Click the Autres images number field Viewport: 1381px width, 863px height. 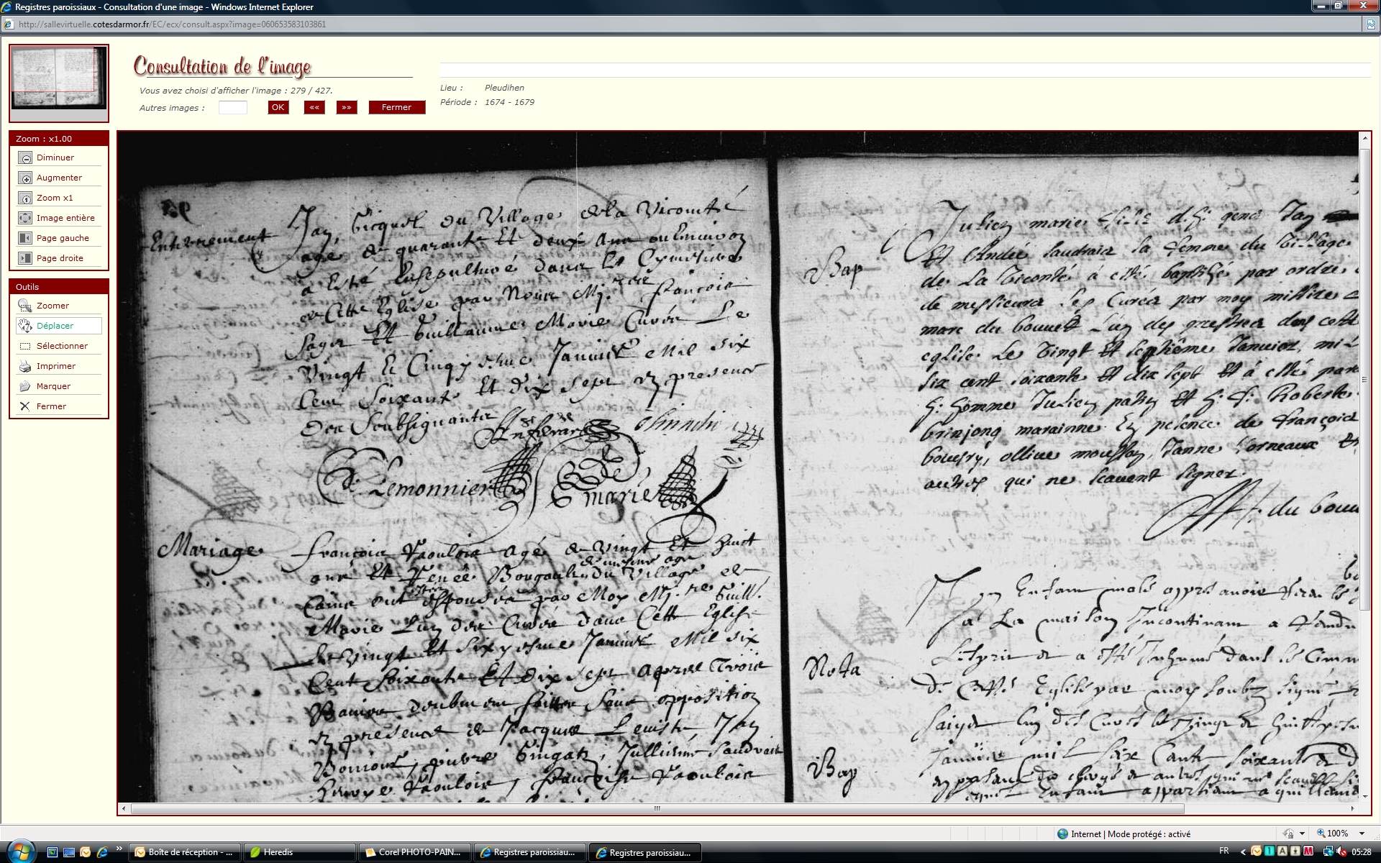(232, 108)
